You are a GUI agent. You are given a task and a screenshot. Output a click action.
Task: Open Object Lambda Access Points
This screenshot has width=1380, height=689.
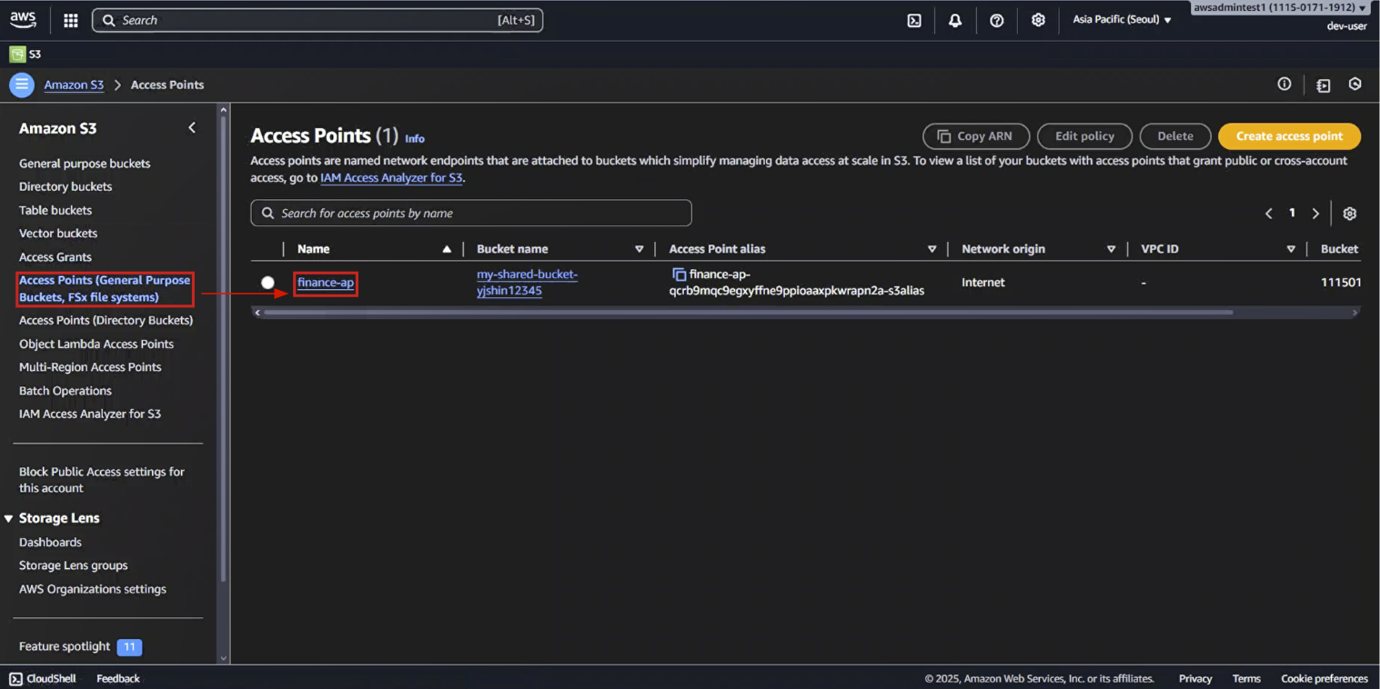[96, 344]
